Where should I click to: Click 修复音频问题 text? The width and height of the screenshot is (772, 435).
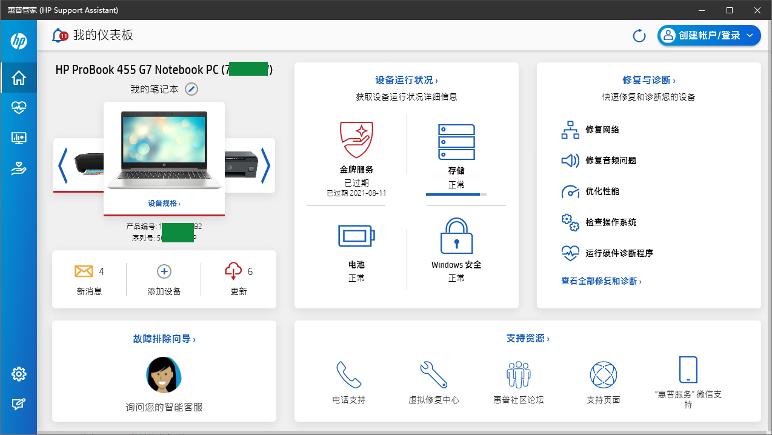pos(611,161)
